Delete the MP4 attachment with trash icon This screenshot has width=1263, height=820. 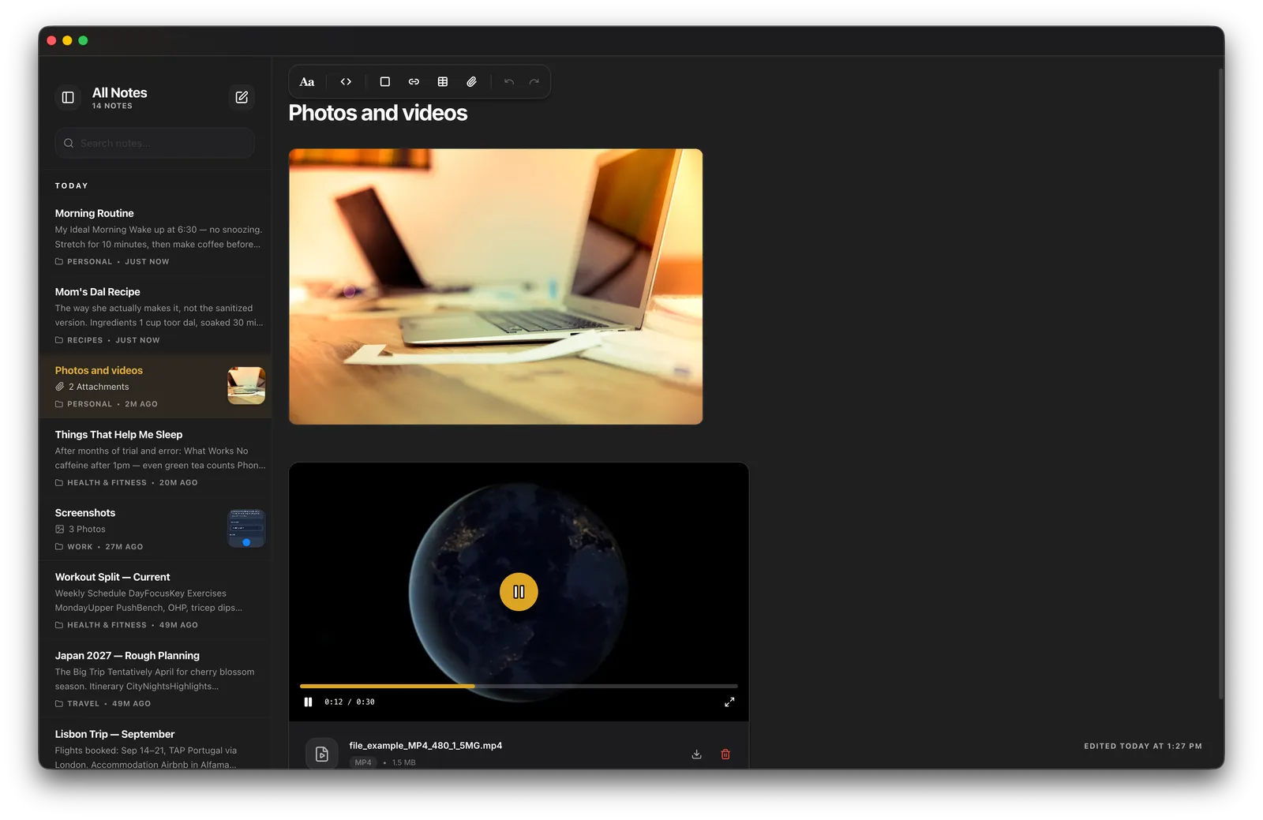tap(725, 754)
